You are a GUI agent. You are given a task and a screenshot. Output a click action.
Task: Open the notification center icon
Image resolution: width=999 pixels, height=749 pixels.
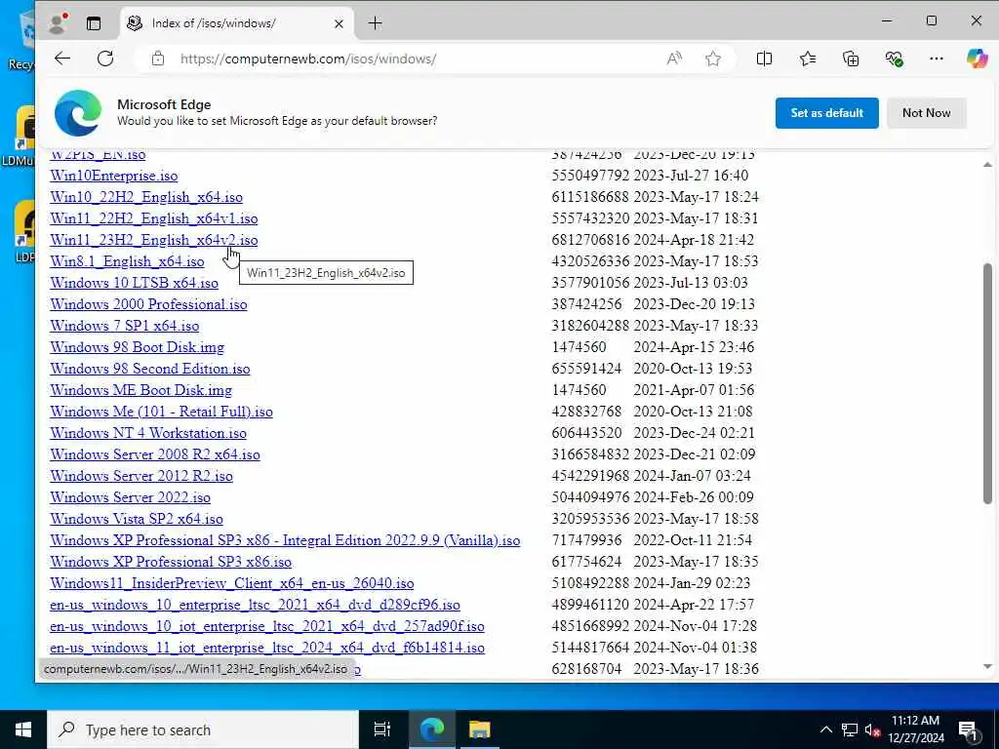(967, 730)
